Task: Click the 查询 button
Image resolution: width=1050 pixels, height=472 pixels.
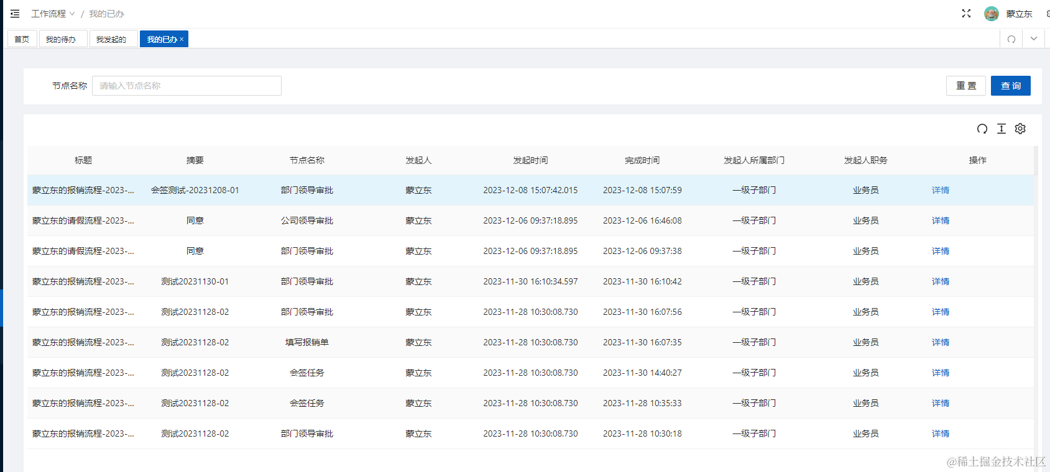Action: pos(1011,86)
